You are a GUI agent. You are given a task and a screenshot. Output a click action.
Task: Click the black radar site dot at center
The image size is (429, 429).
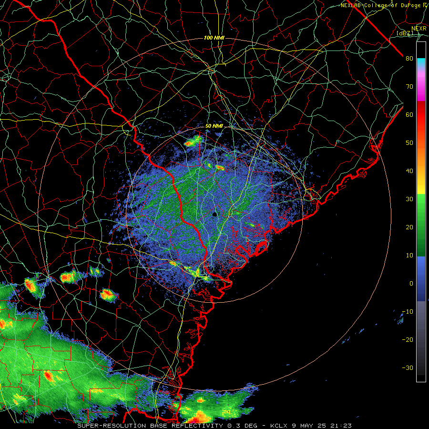coord(215,214)
